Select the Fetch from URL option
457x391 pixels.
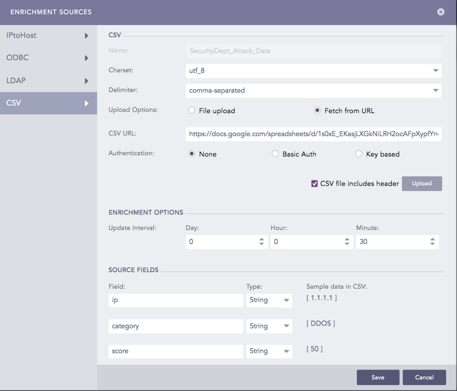[x=317, y=111]
